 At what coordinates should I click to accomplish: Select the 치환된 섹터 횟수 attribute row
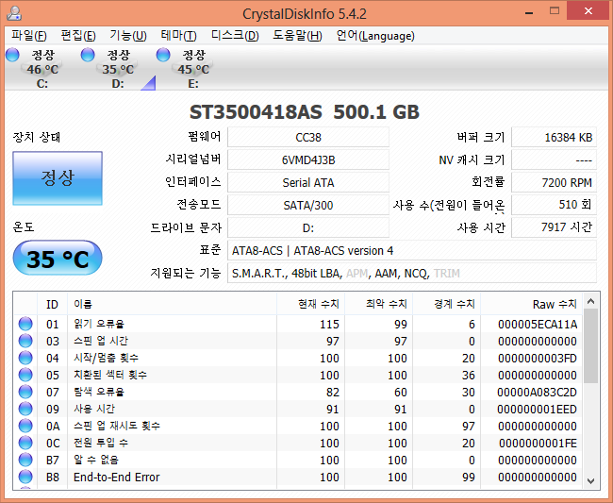(x=298, y=375)
